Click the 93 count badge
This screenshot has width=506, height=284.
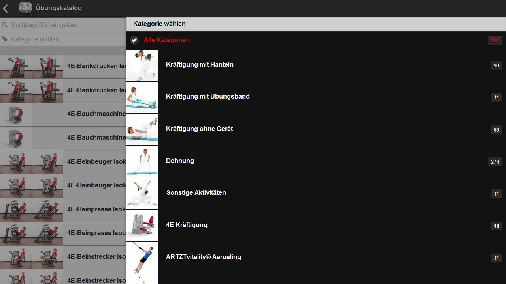(497, 65)
